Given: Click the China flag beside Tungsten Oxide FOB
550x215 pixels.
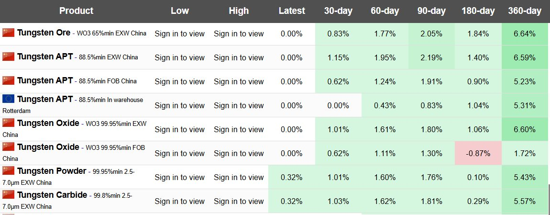Looking at the screenshot, I should [9, 147].
